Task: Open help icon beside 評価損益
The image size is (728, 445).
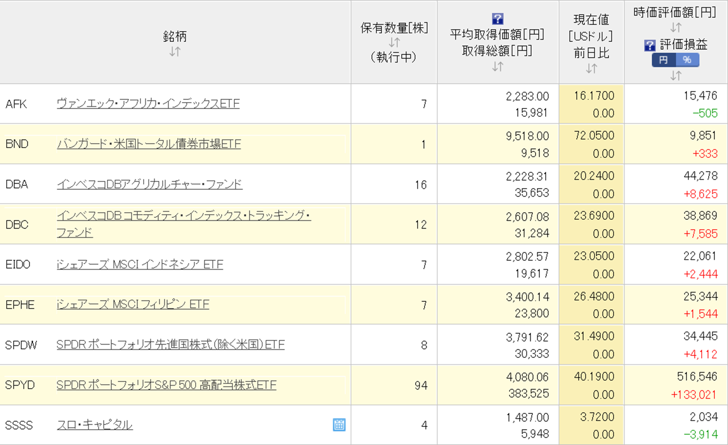Action: [650, 45]
